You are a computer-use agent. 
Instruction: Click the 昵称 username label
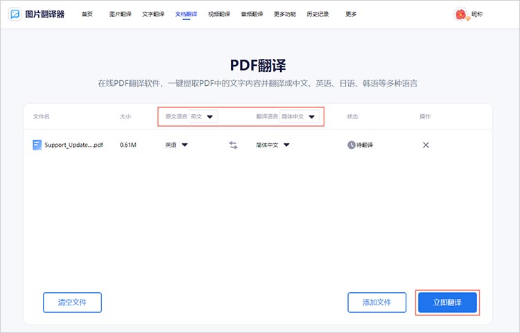point(477,15)
